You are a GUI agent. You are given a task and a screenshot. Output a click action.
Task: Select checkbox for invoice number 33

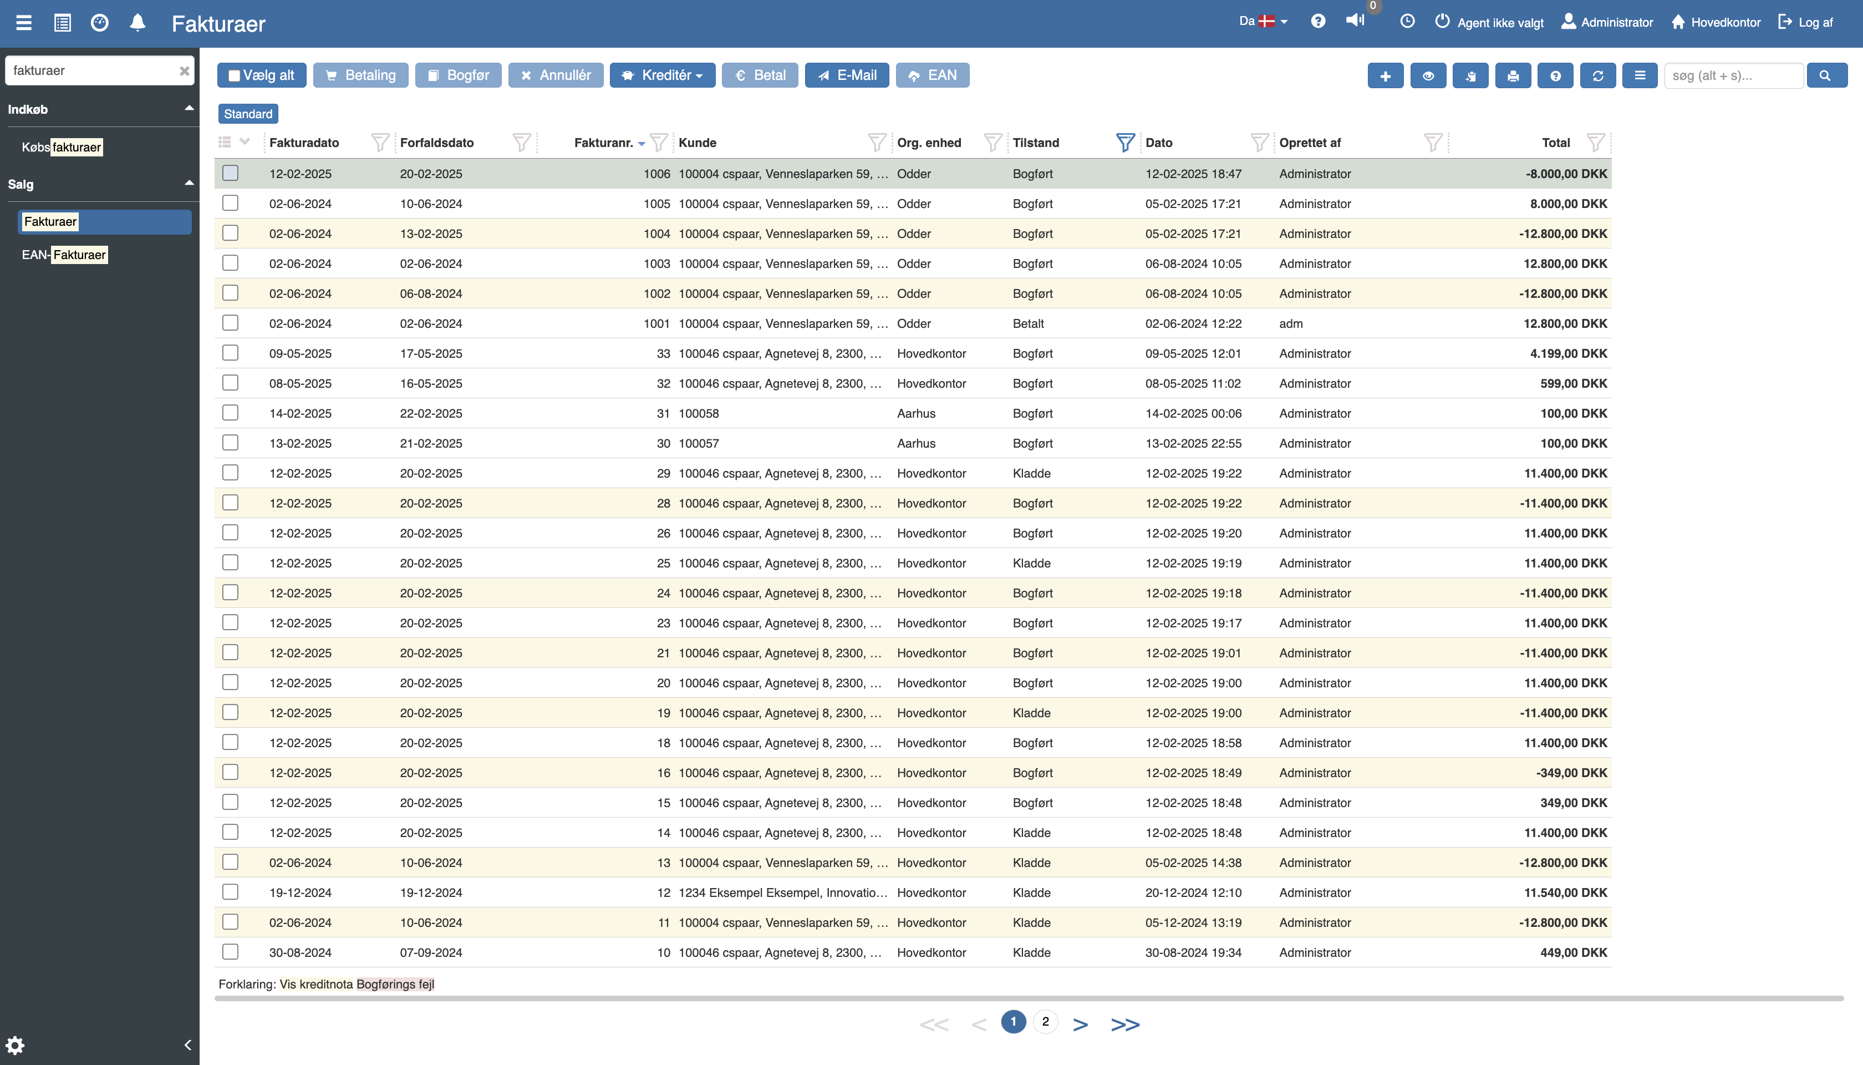click(230, 353)
